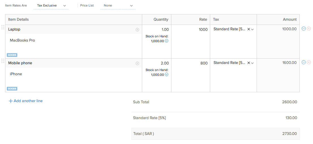Show stock details for Laptop item
The height and width of the screenshot is (144, 313).
[x=167, y=41]
